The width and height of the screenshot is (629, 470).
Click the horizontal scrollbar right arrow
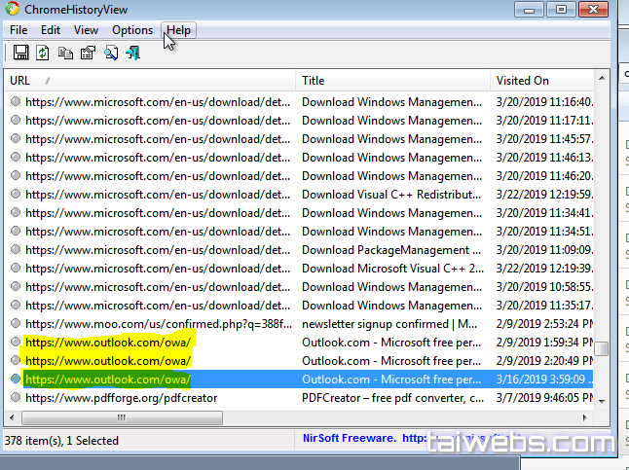click(587, 417)
